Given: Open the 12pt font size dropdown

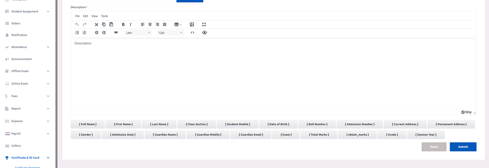Looking at the screenshot, I should coord(170,33).
